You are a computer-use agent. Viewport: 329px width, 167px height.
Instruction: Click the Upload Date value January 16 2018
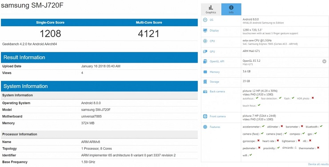click(101, 66)
